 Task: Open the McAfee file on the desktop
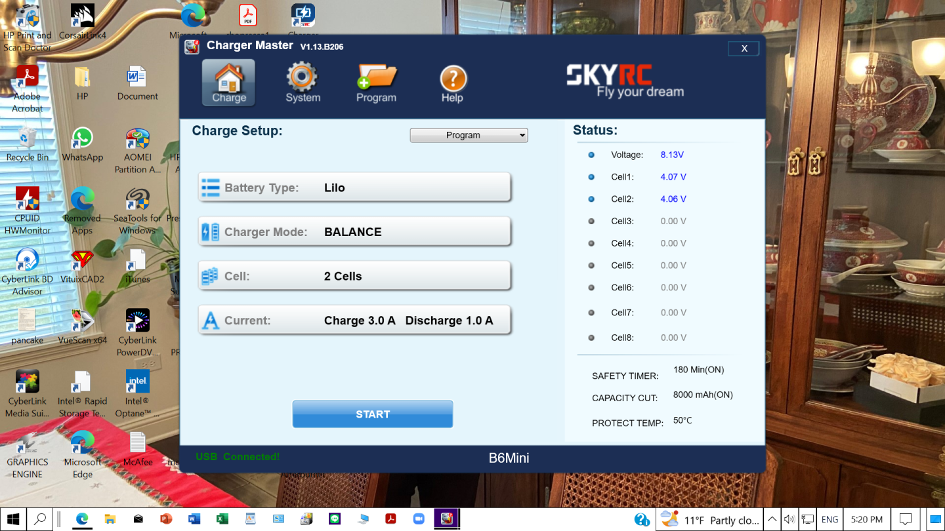(x=137, y=449)
